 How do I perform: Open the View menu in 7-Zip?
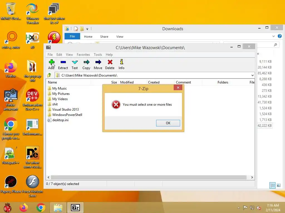[69, 55]
